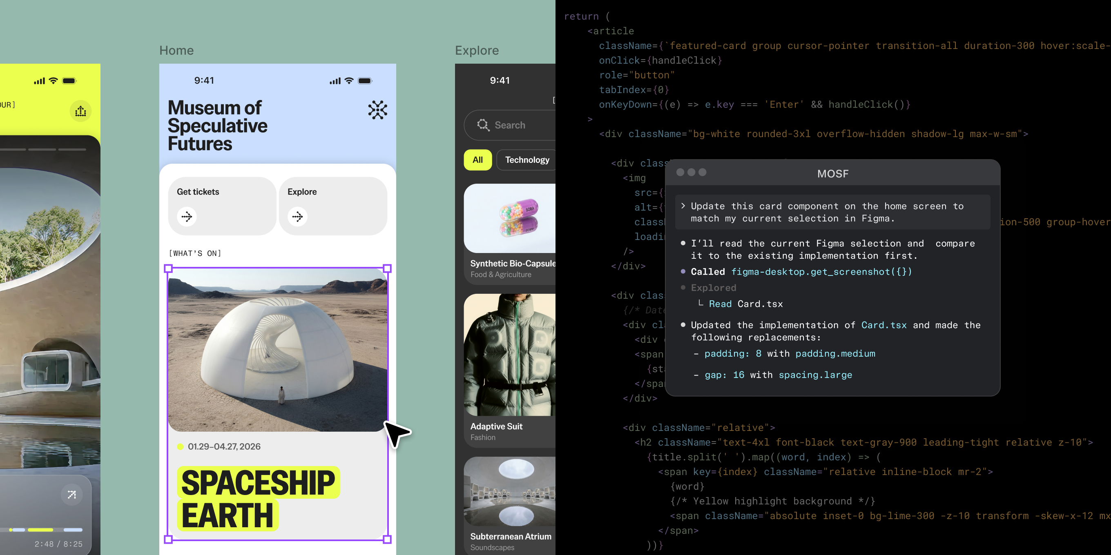Click the Wi-Fi icon in Home status bar
This screenshot has width=1111, height=555.
349,80
